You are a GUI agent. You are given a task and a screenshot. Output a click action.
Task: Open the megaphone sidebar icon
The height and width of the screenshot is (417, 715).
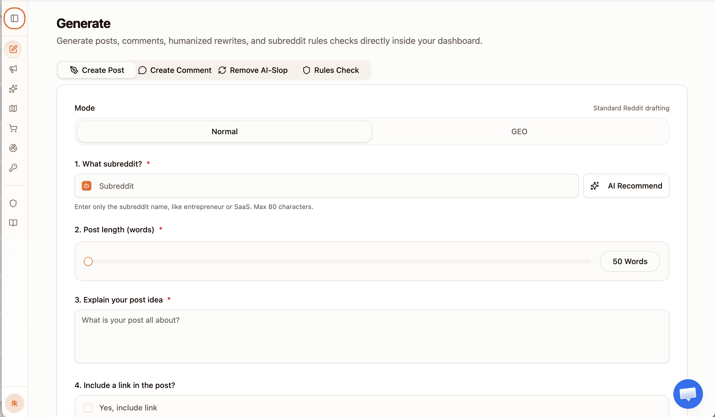click(13, 69)
